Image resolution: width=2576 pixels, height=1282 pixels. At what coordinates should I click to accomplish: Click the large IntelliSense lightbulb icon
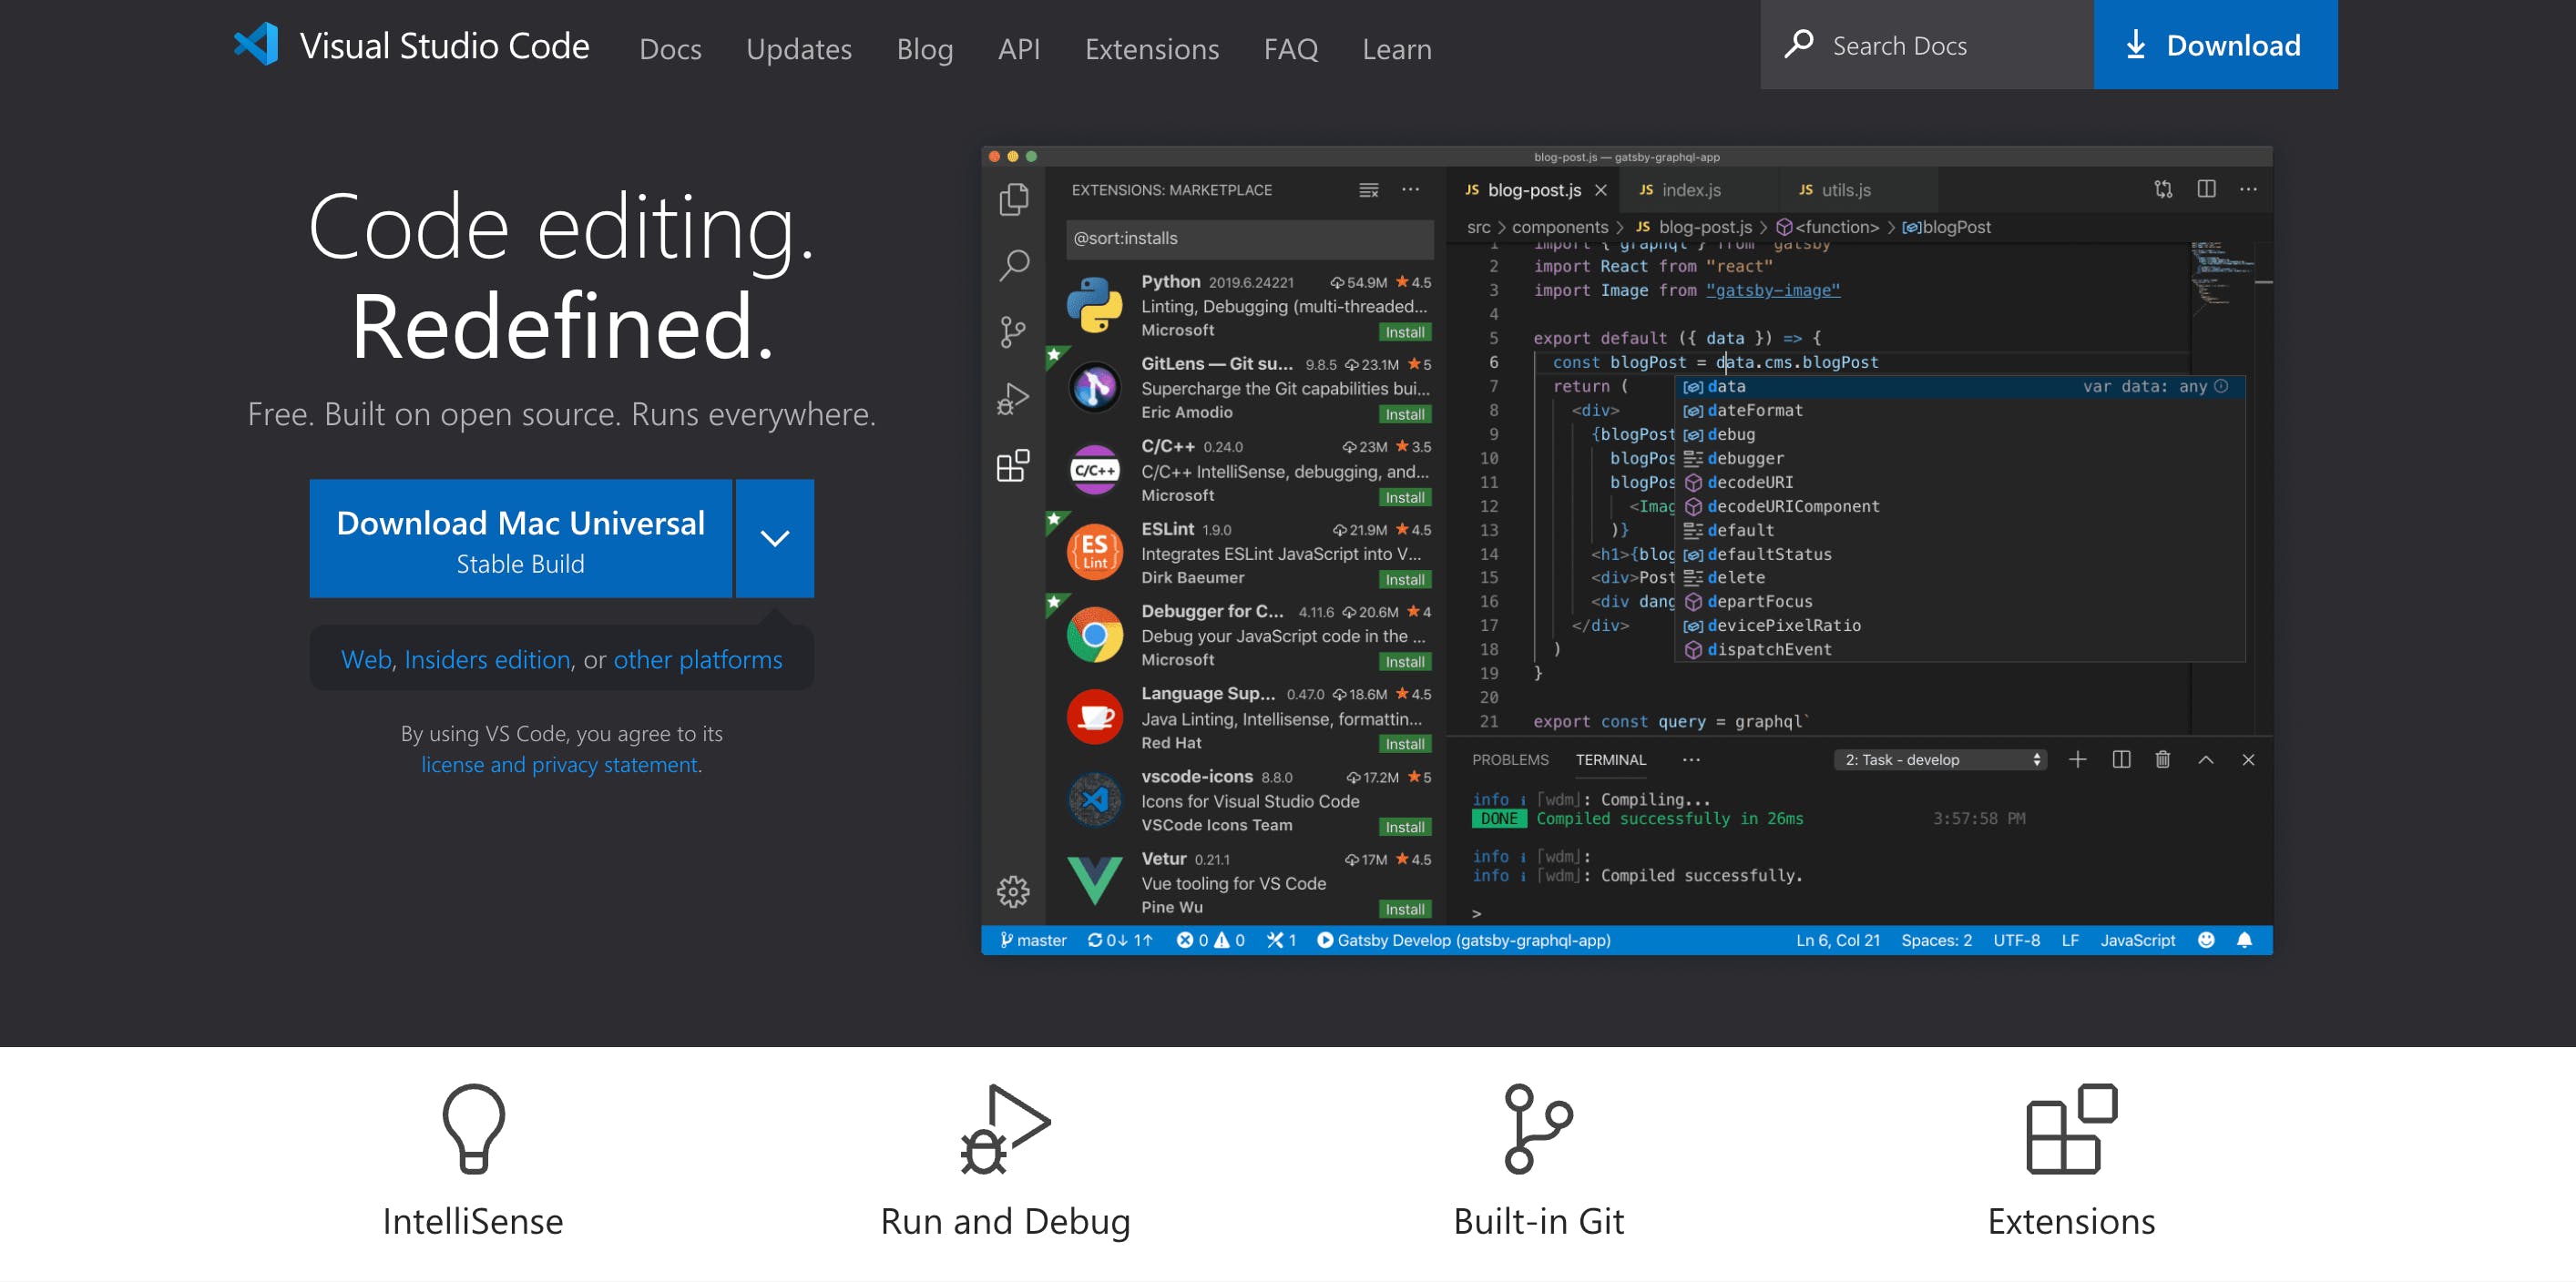click(x=473, y=1128)
